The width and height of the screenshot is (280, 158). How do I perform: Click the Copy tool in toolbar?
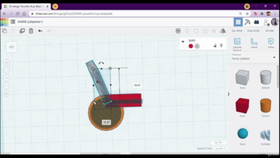tap(4, 31)
